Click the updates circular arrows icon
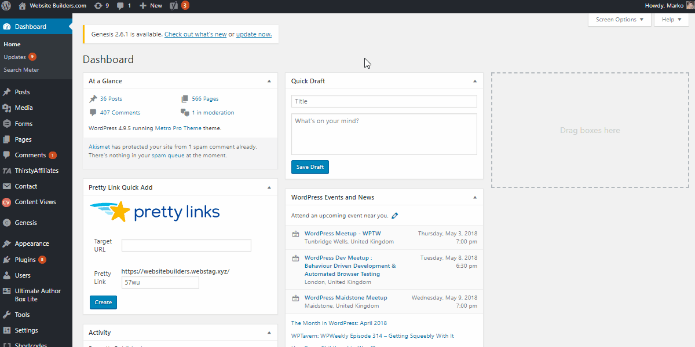This screenshot has width=695, height=347. [98, 6]
